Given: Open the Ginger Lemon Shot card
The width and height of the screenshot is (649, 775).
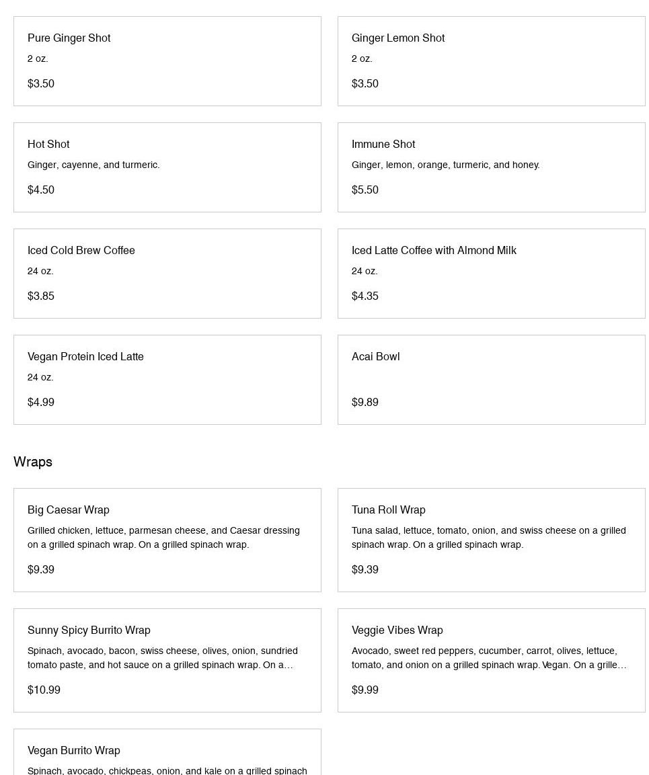Looking at the screenshot, I should pyautogui.click(x=491, y=61).
